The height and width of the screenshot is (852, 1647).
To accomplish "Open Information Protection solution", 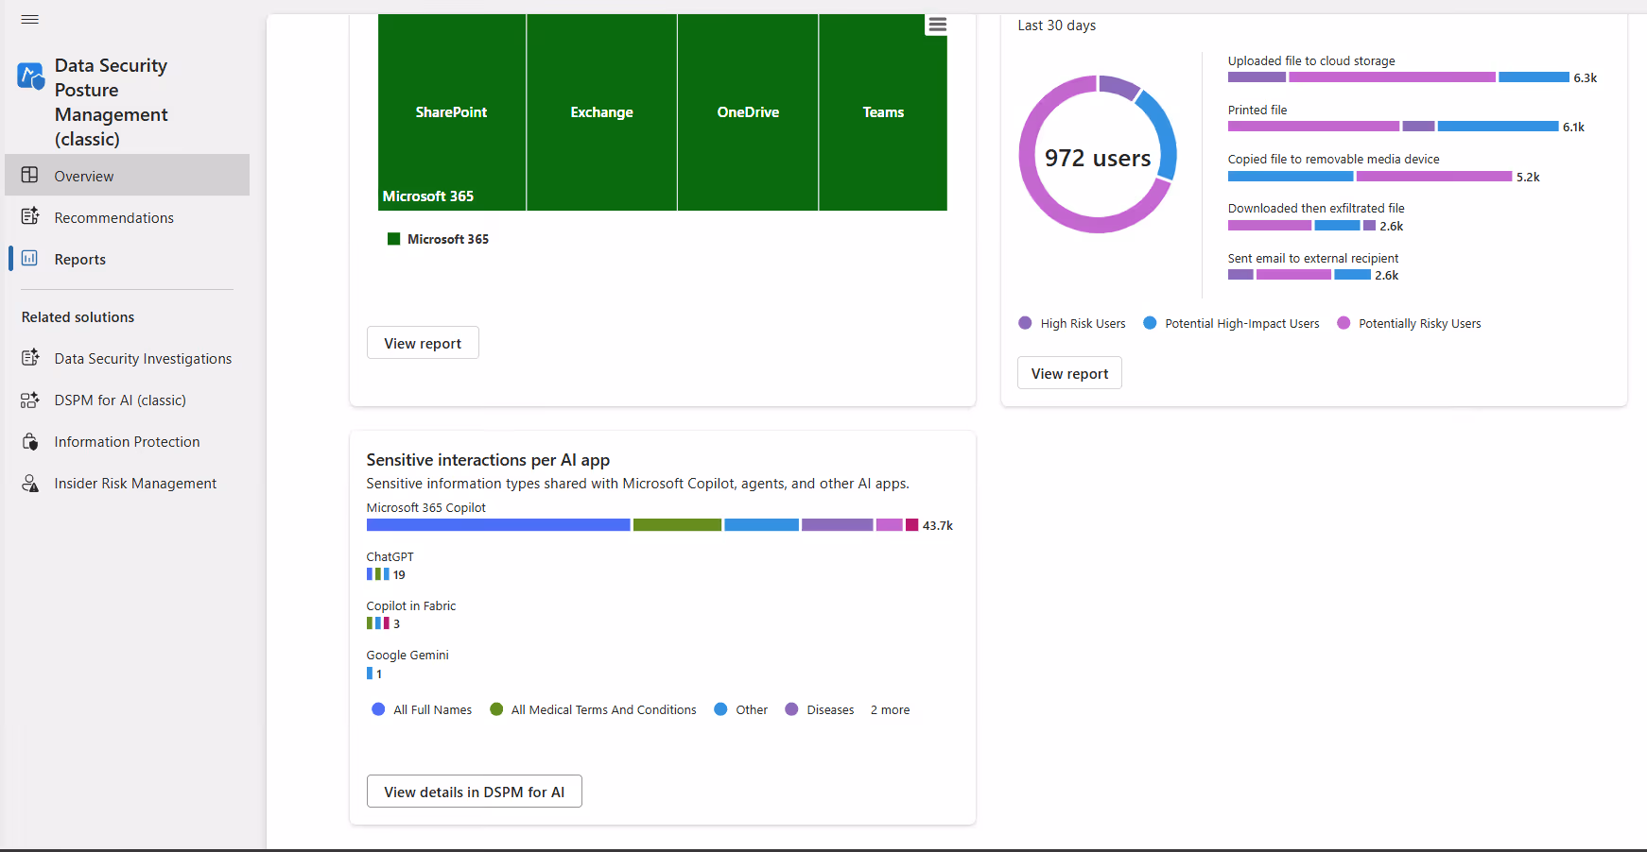I will click(x=128, y=441).
